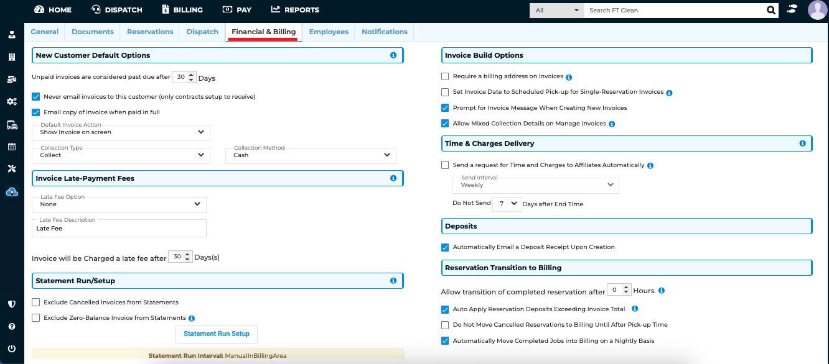The height and width of the screenshot is (364, 829).
Task: Open the HOME menu
Action: (x=53, y=10)
